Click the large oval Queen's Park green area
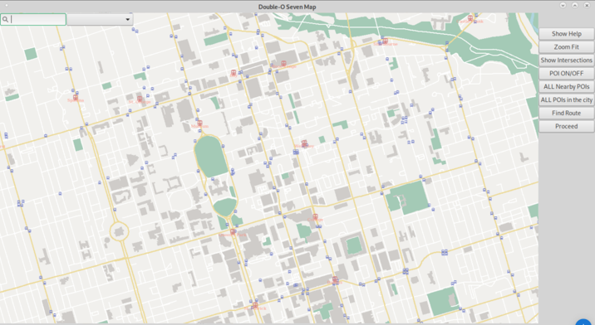595x325 pixels. coord(211,156)
